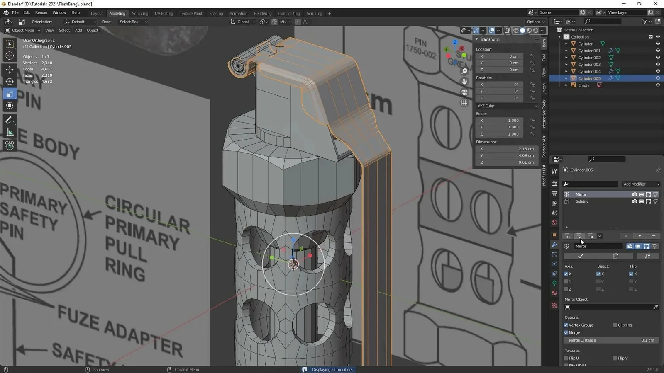Click the Cursor tool icon
The image size is (664, 373).
tap(10, 56)
